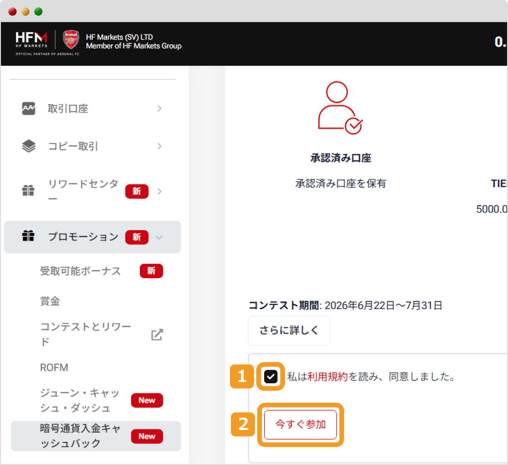Click the 取引口座 chart icon

point(29,108)
